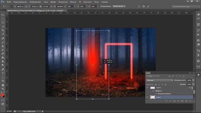The width and height of the screenshot is (201, 113).
Task: Open the Interpolation dropdown
Action: point(119,6)
